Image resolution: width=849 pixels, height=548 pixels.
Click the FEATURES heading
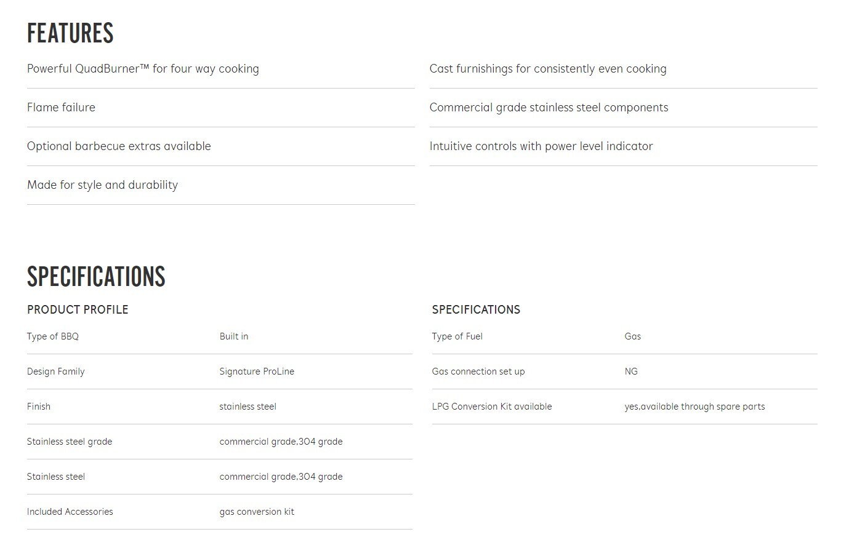tap(70, 33)
